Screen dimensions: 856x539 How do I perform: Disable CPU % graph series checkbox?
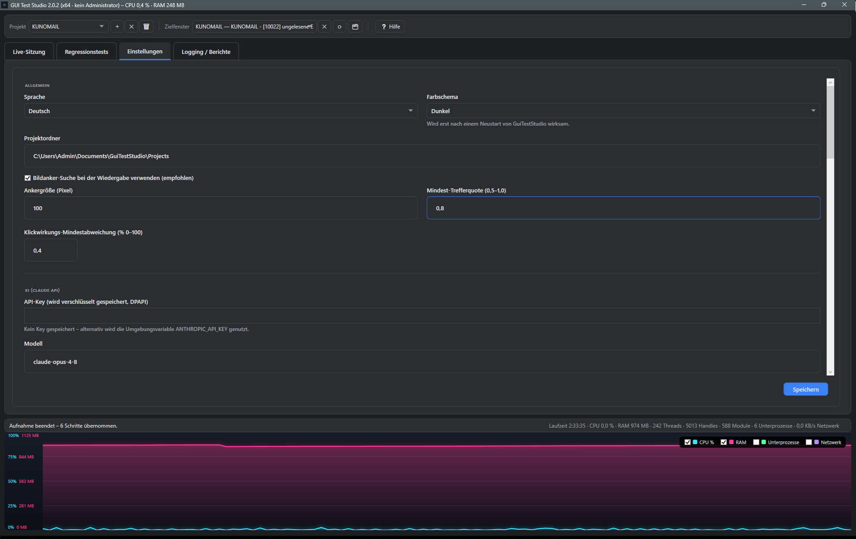(x=688, y=442)
